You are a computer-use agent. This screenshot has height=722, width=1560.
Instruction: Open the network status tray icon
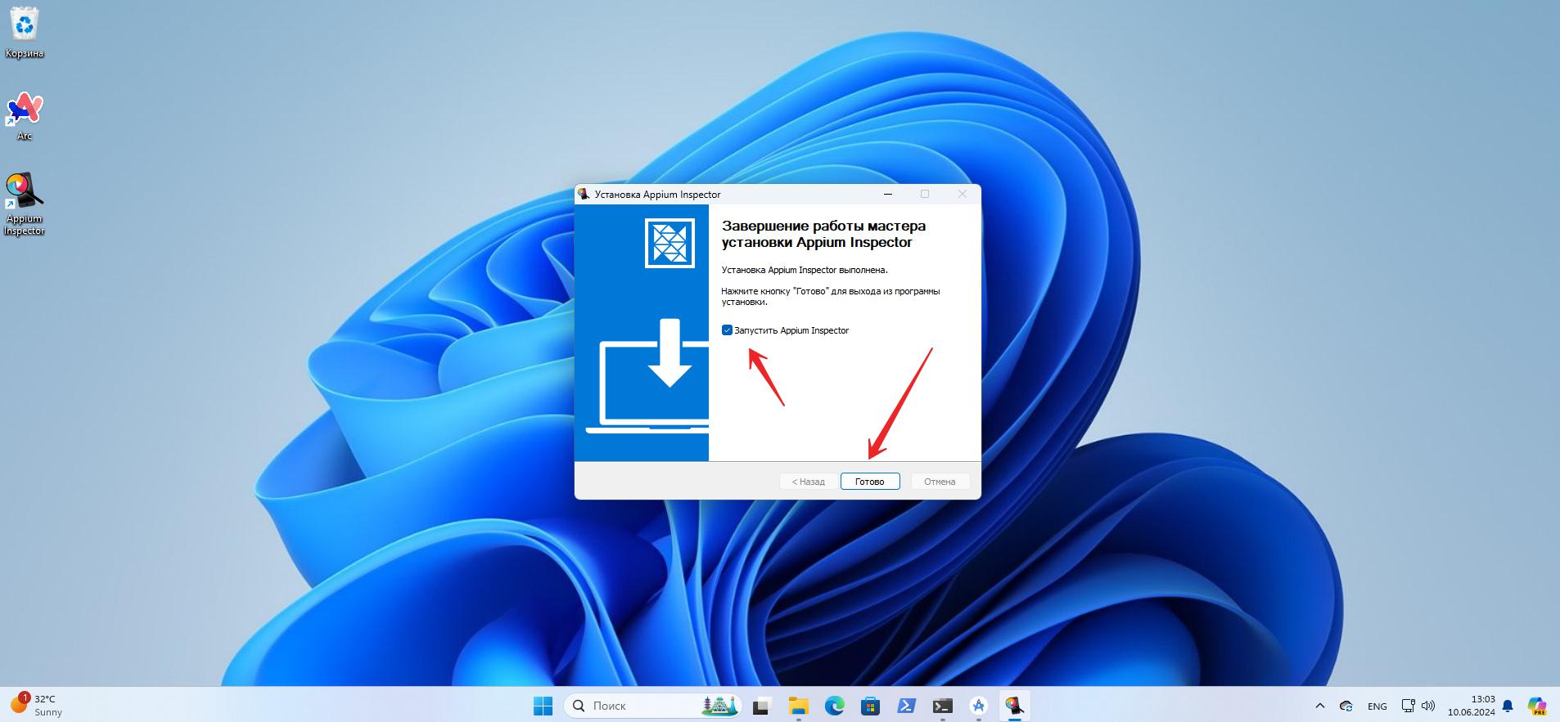(1409, 706)
